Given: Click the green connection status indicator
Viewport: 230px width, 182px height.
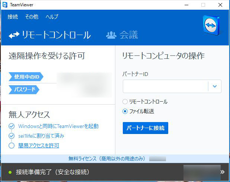Looking at the screenshot, I should coord(10,172).
